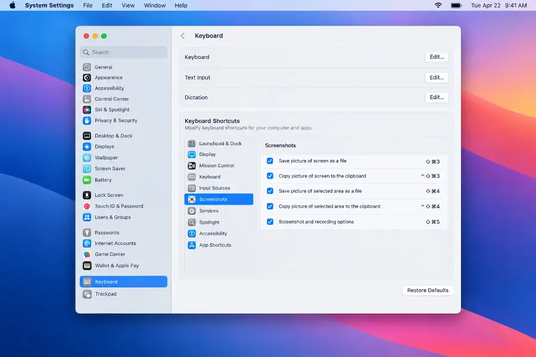
Task: Go back with the chevron beside Keyboard title
Action: point(183,36)
